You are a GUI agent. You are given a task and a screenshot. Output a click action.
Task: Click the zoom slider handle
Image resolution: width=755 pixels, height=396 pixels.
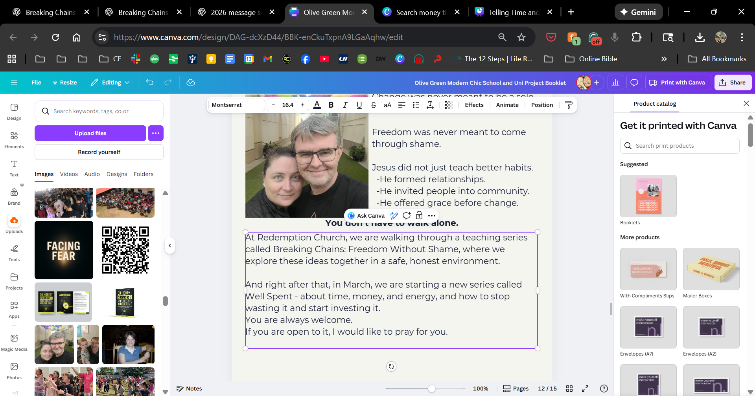pos(432,389)
